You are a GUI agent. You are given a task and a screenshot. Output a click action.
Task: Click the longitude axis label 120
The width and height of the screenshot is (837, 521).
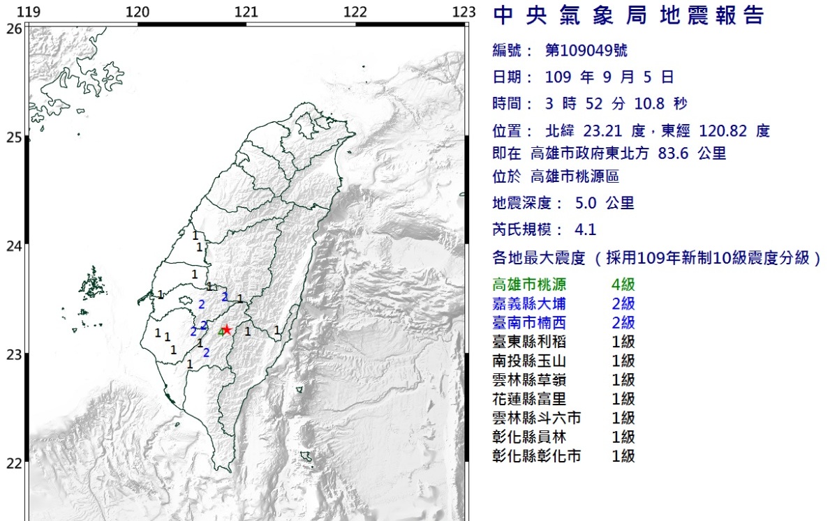click(138, 11)
